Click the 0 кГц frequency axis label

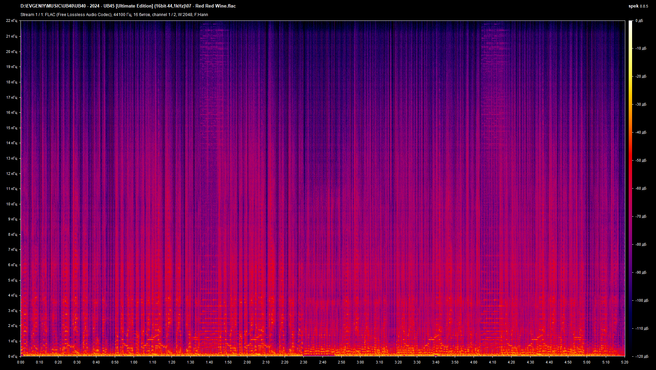pos(13,356)
